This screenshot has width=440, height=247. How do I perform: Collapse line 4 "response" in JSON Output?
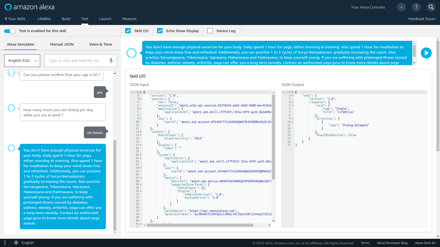(292, 102)
